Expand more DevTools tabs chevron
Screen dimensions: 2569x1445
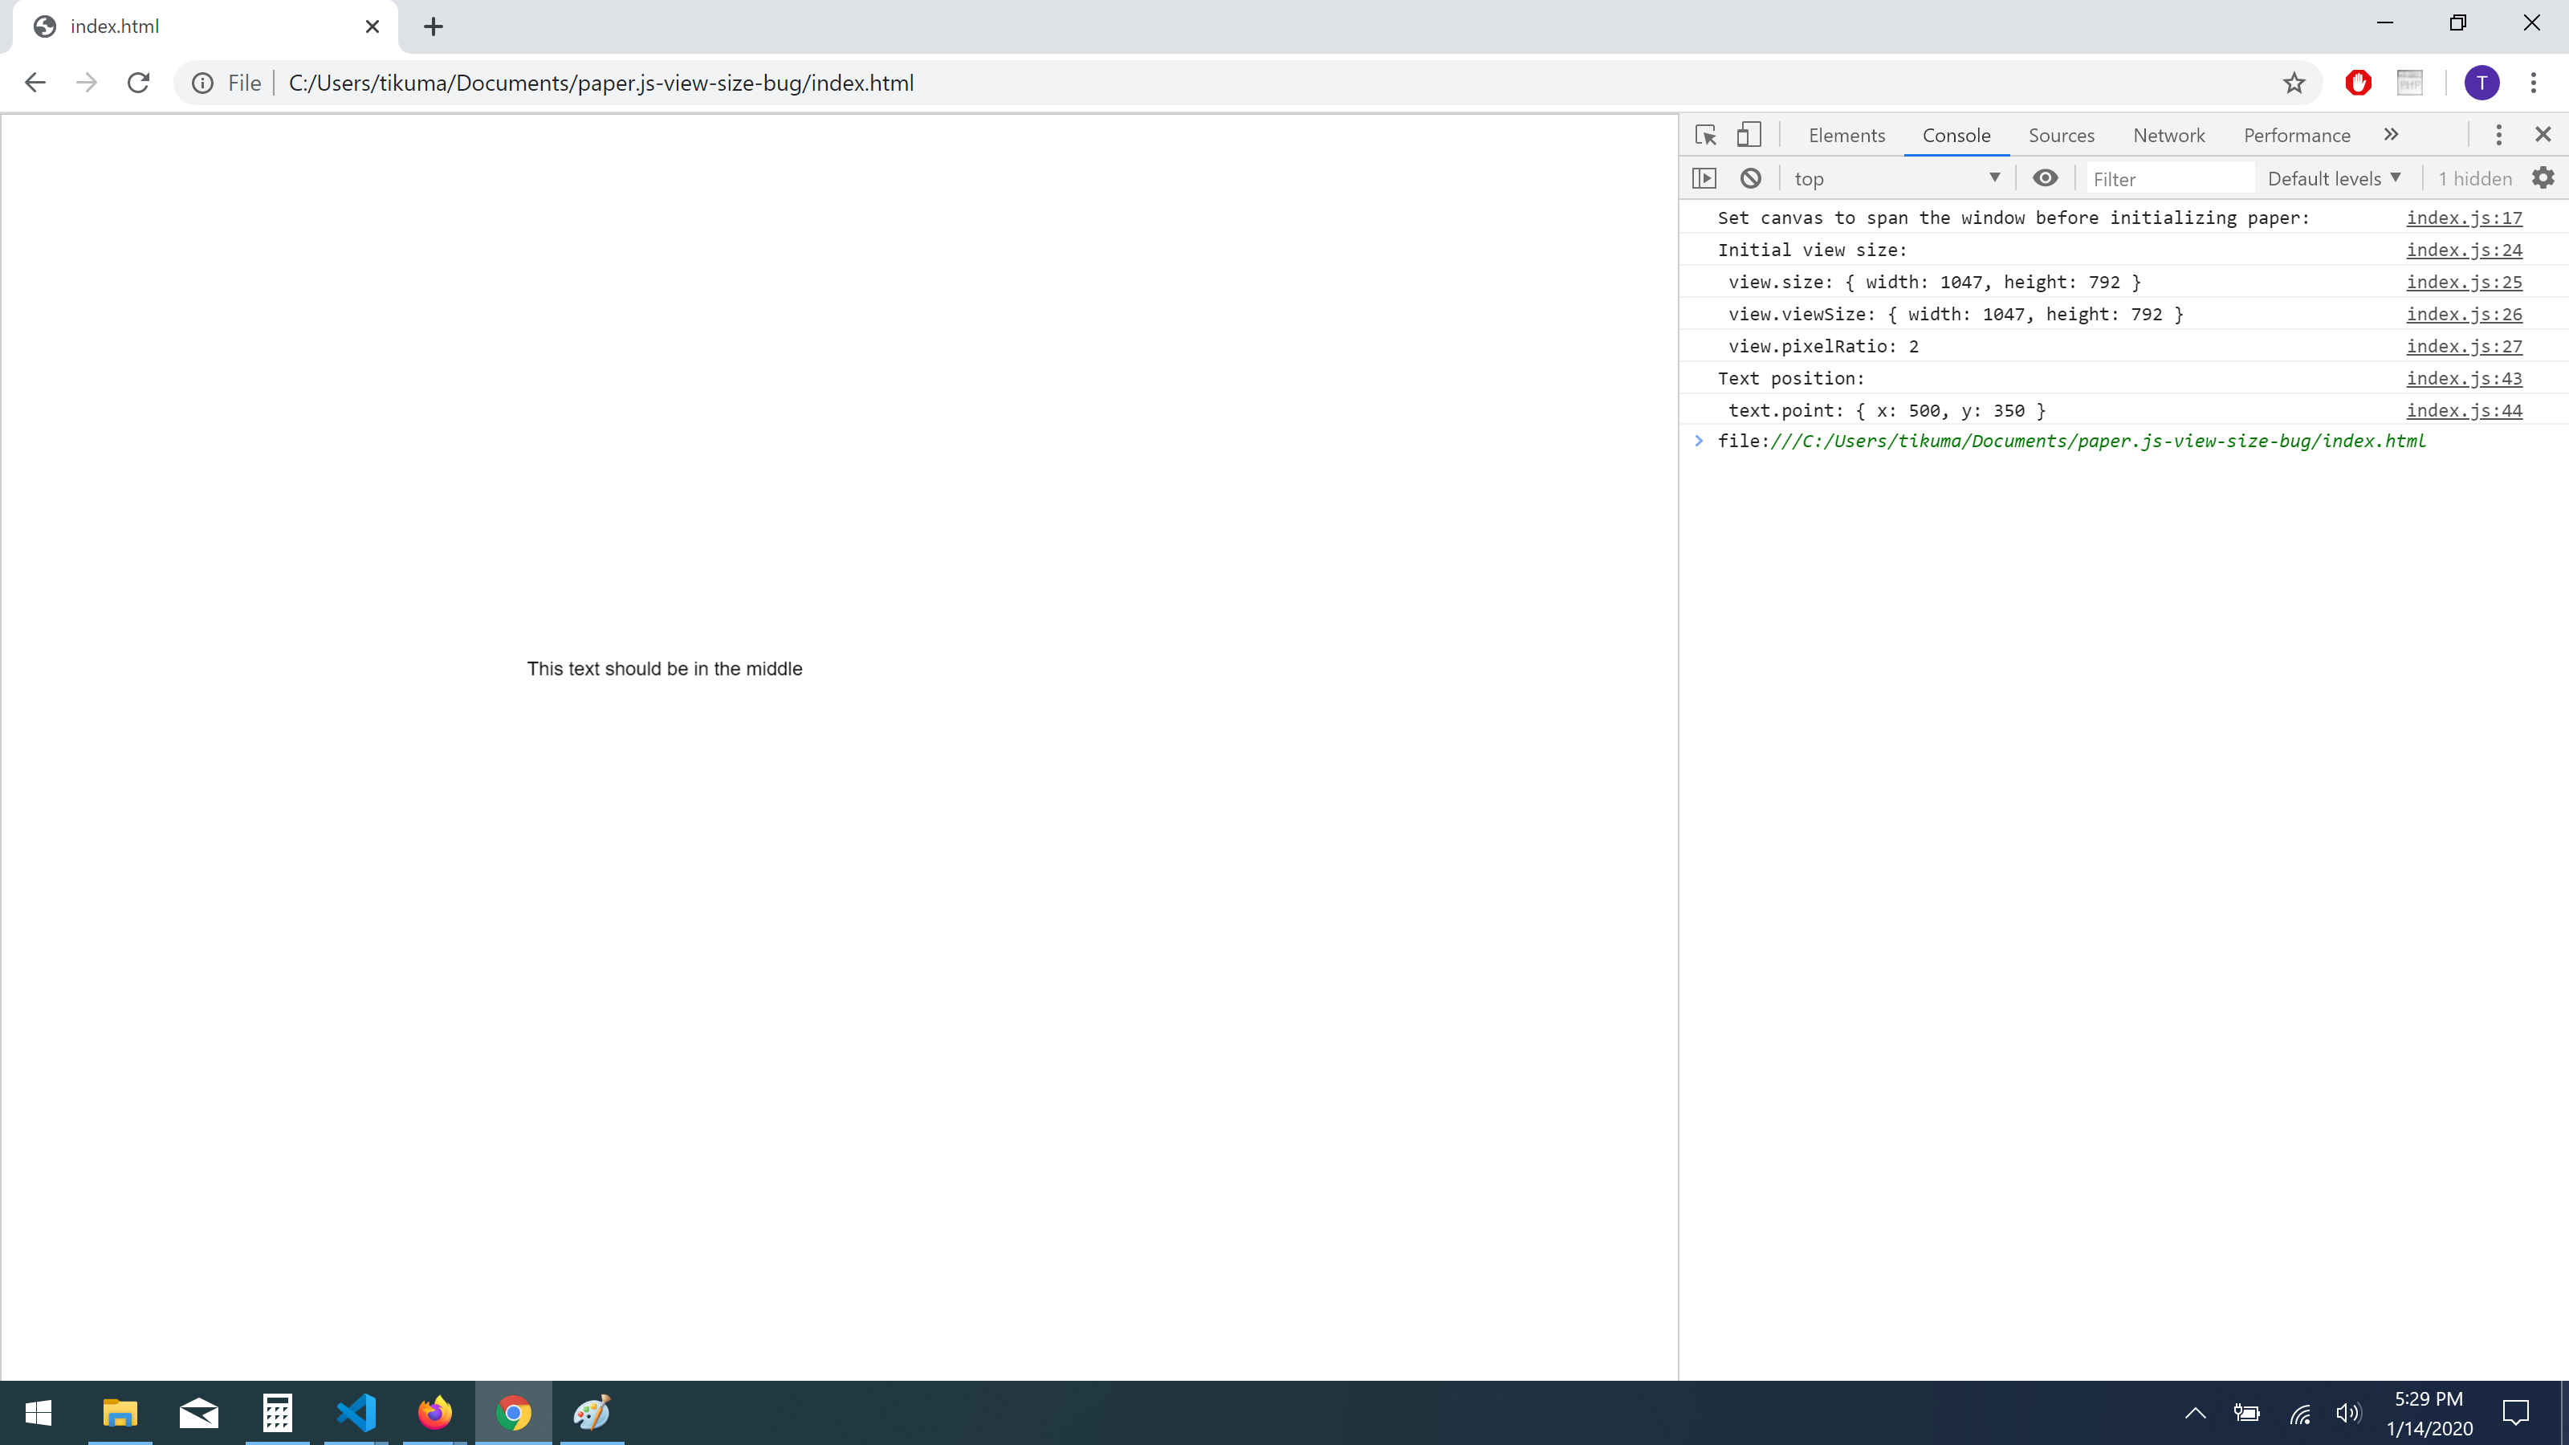click(x=2392, y=135)
